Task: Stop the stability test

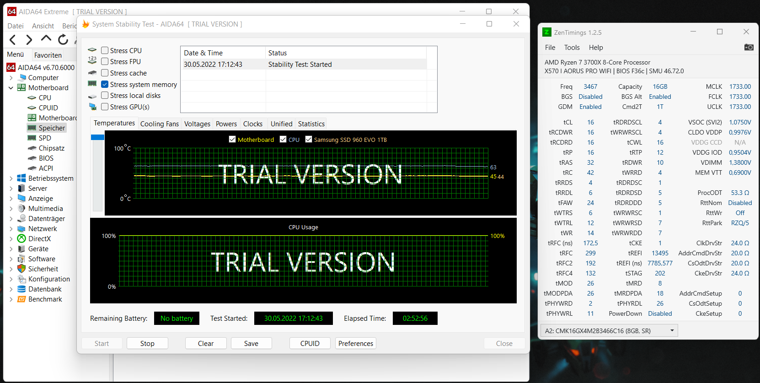Action: [x=147, y=343]
